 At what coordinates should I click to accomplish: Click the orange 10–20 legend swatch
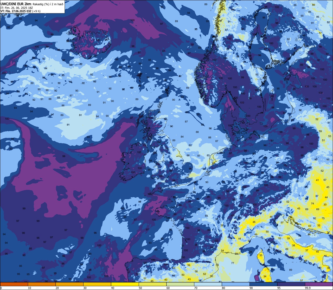click(x=42, y=284)
